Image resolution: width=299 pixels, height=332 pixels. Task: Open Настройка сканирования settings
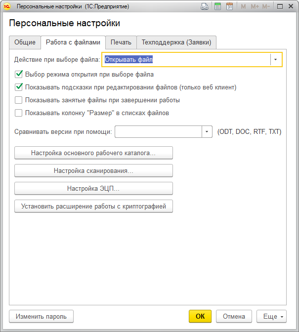[x=93, y=170]
